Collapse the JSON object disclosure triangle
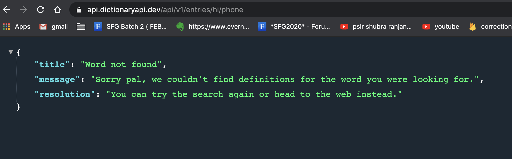The height and width of the screenshot is (159, 512). tap(11, 52)
